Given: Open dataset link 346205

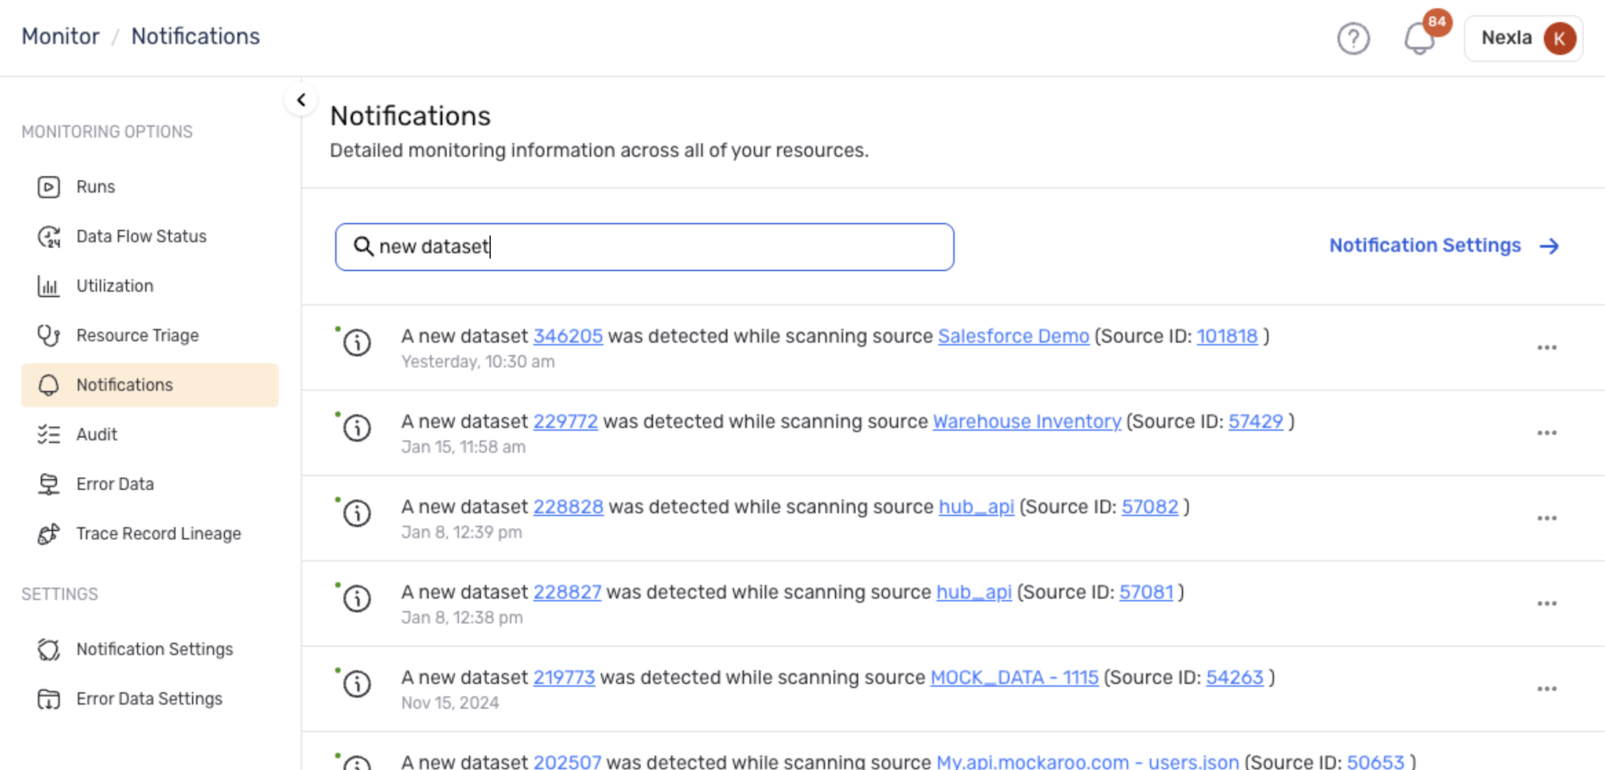Looking at the screenshot, I should coord(568,336).
